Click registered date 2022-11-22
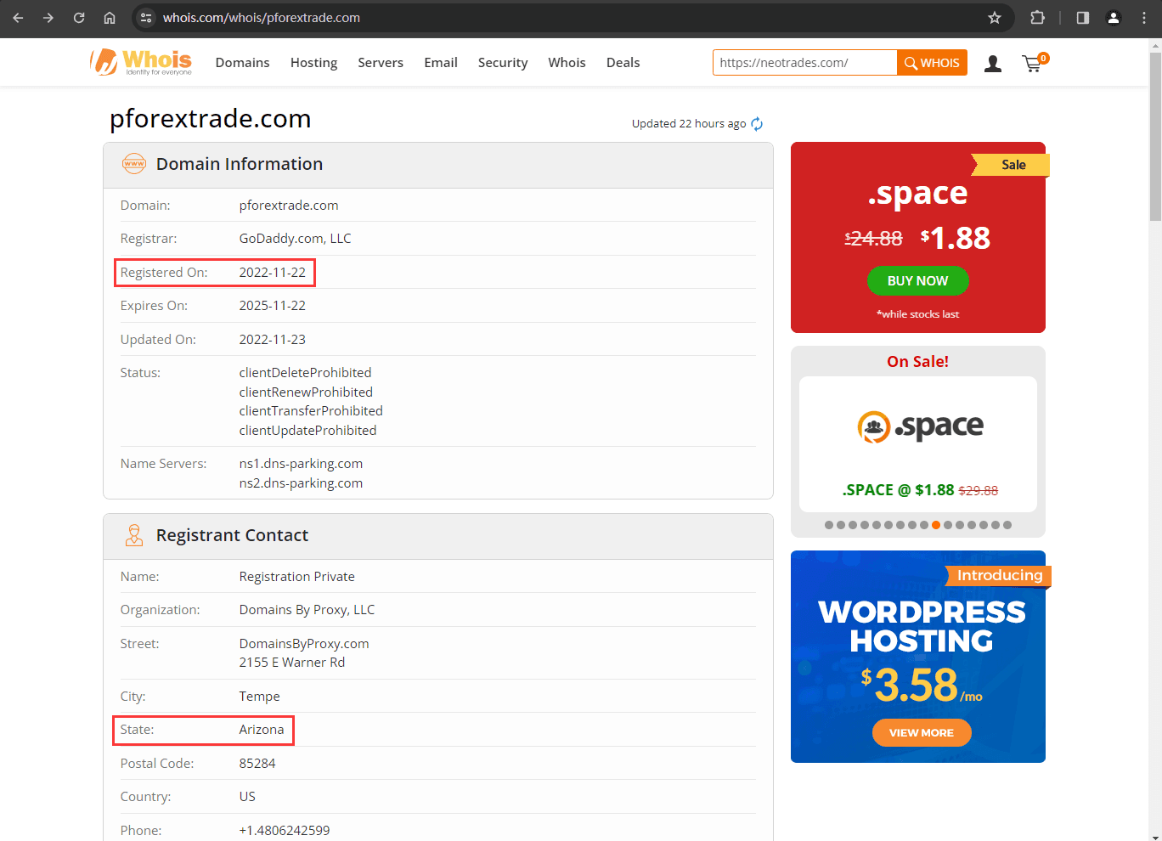The width and height of the screenshot is (1162, 841). coord(273,273)
